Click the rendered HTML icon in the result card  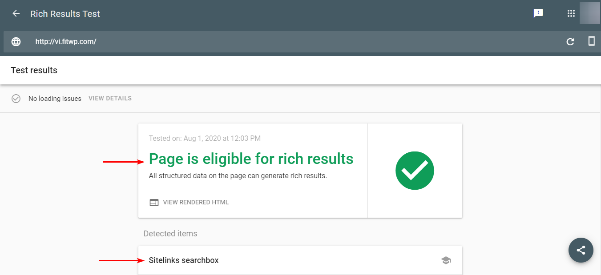click(x=154, y=202)
